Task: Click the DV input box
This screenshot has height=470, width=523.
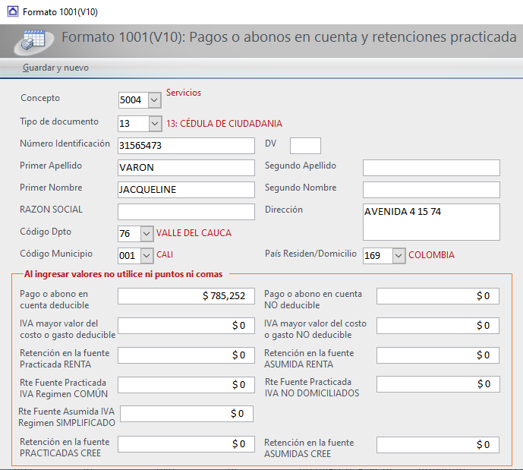Action: point(306,146)
